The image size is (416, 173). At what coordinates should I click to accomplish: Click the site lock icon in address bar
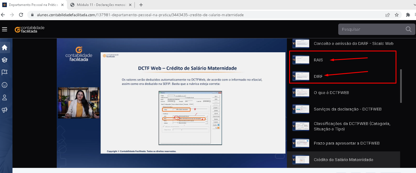(32, 15)
